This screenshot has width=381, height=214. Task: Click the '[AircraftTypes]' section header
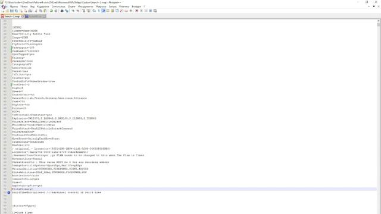tap(24, 206)
